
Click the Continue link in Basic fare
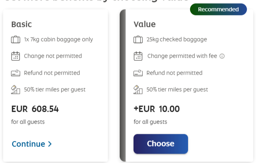pos(28,144)
